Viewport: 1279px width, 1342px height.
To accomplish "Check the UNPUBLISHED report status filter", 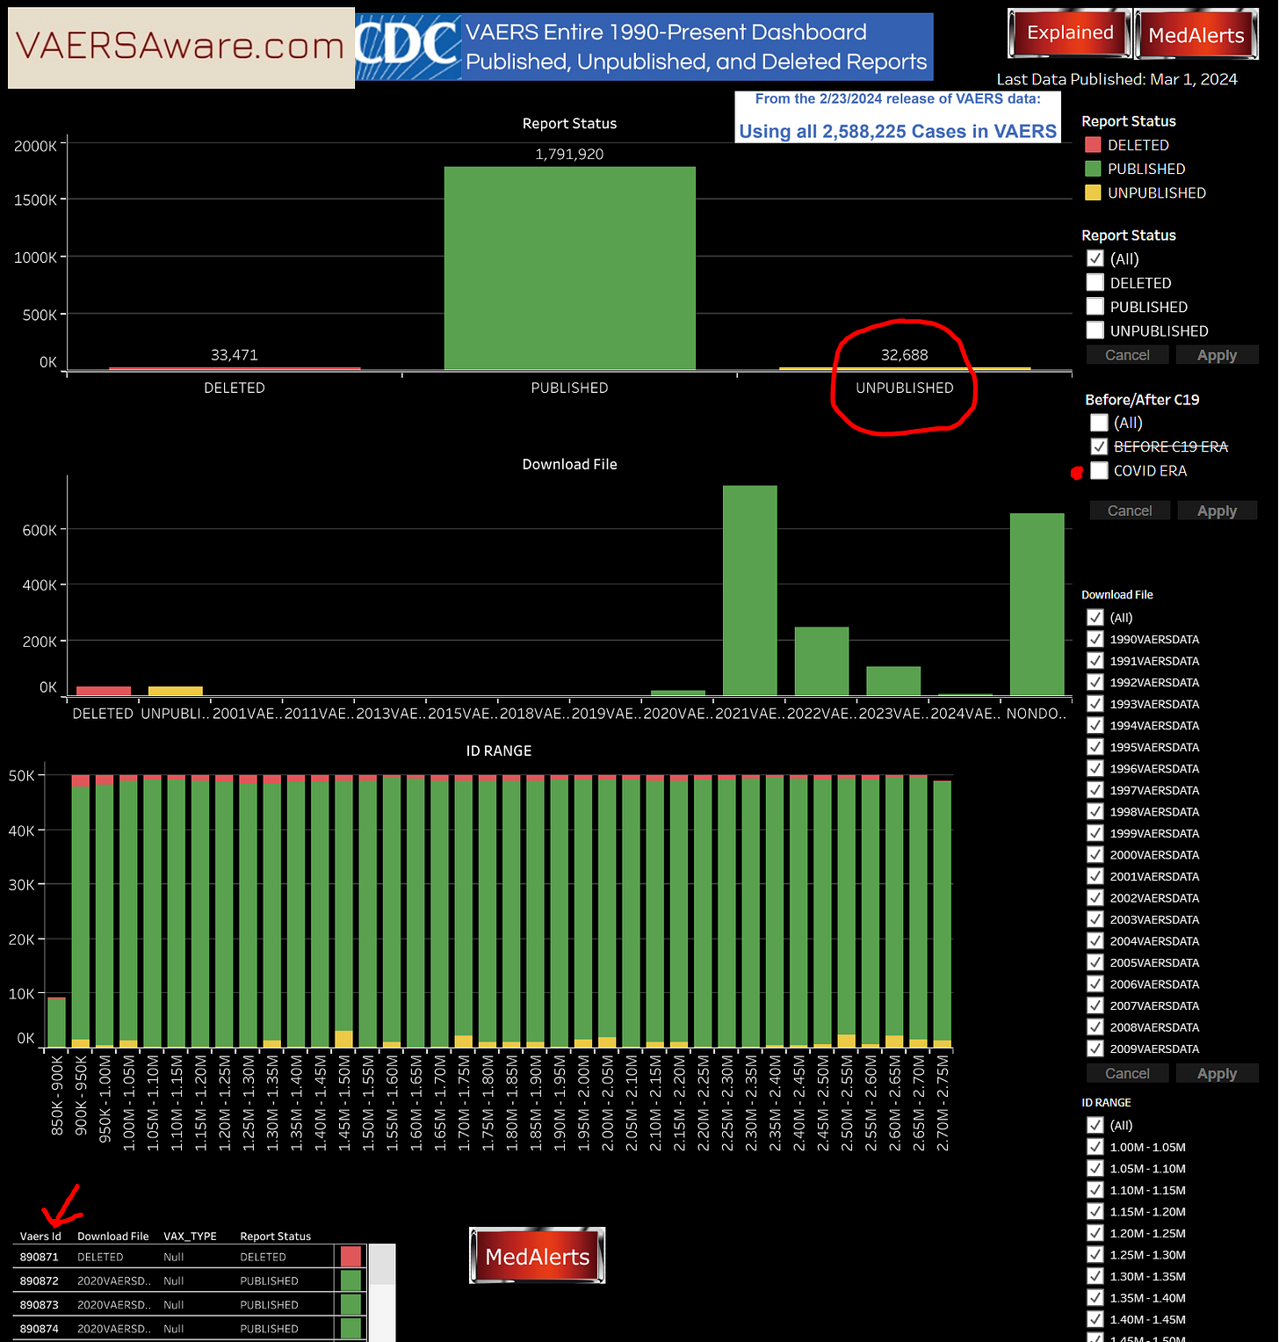I will (1095, 330).
